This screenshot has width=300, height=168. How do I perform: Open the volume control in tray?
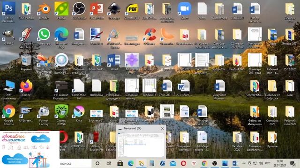(x=261, y=163)
